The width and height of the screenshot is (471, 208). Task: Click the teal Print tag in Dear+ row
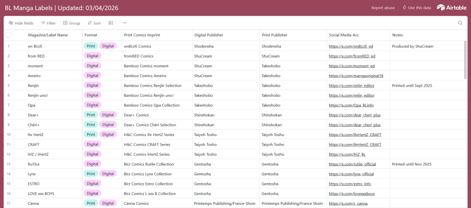coord(91,115)
